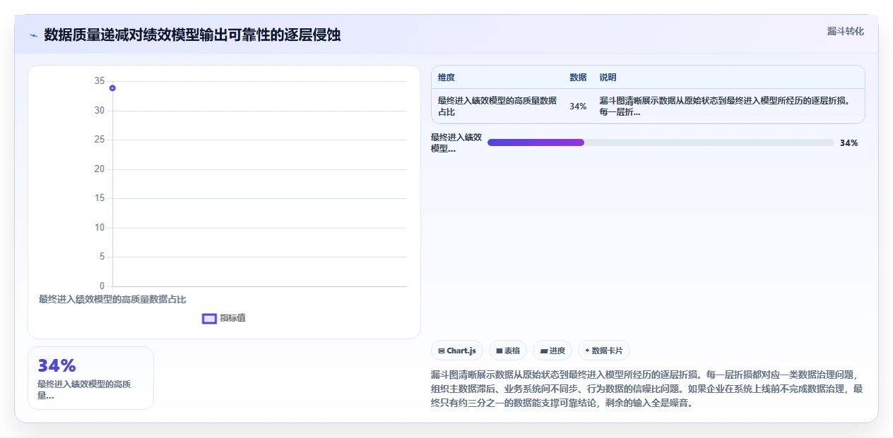Click the 34% label right of progress bar
The height and width of the screenshot is (438, 893).
pyautogui.click(x=848, y=143)
